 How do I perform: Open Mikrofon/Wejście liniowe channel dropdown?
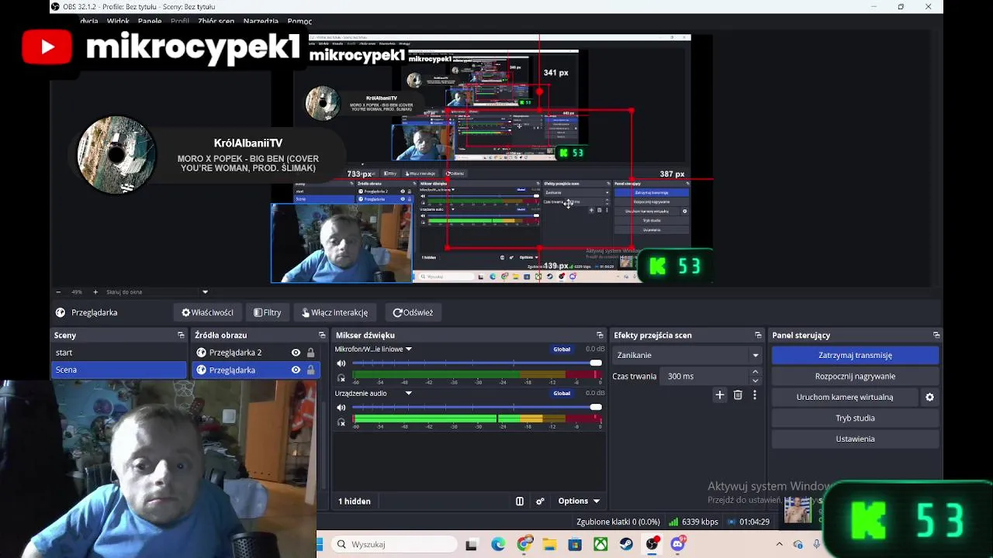click(409, 350)
